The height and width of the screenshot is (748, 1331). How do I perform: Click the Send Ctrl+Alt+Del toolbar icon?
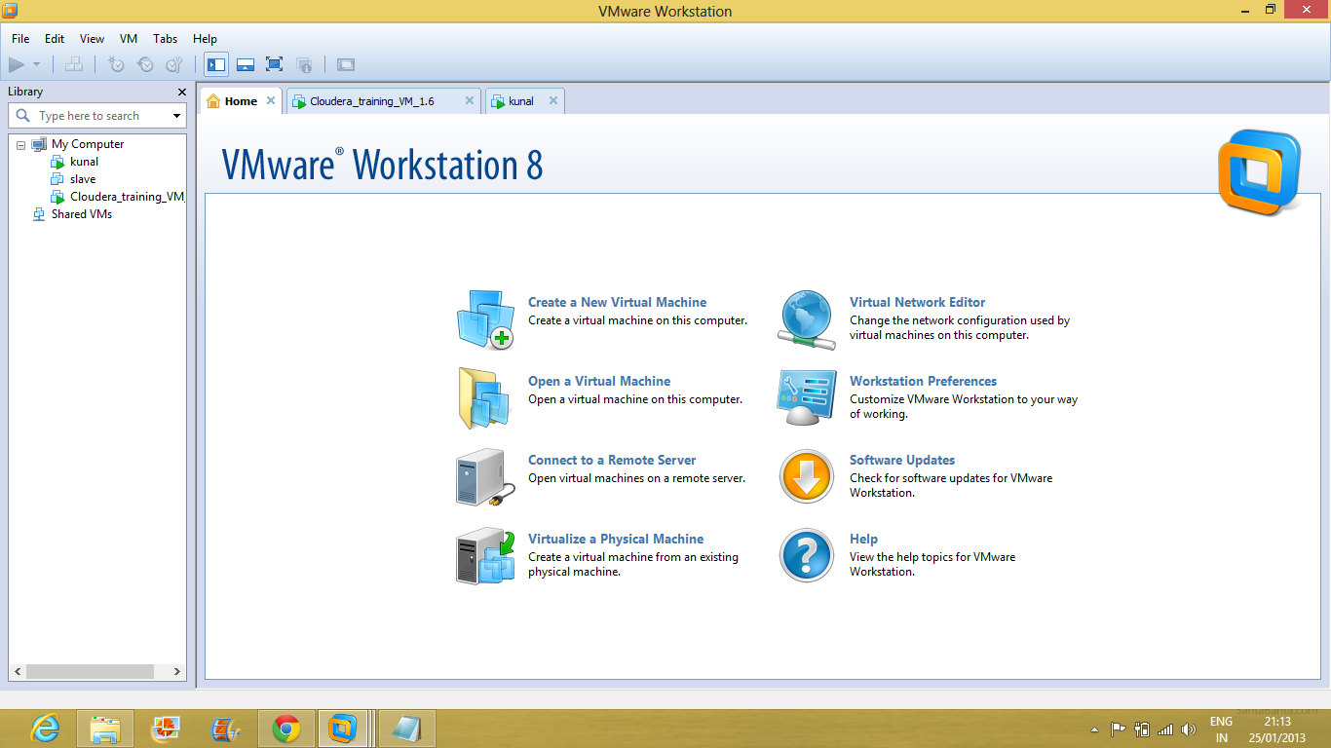(x=74, y=65)
